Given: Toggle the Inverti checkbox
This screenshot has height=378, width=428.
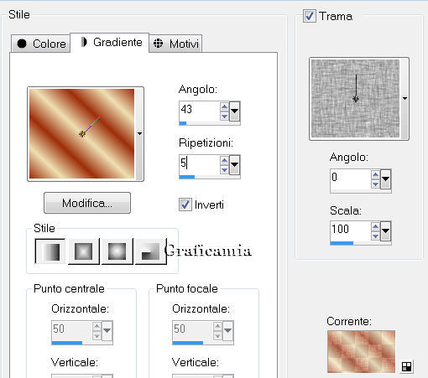Looking at the screenshot, I should [x=185, y=205].
